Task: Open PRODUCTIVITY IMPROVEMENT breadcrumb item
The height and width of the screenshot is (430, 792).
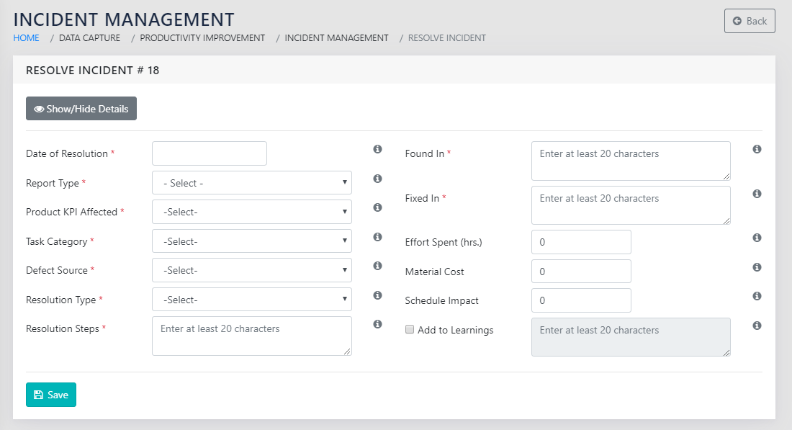Action: coord(202,38)
